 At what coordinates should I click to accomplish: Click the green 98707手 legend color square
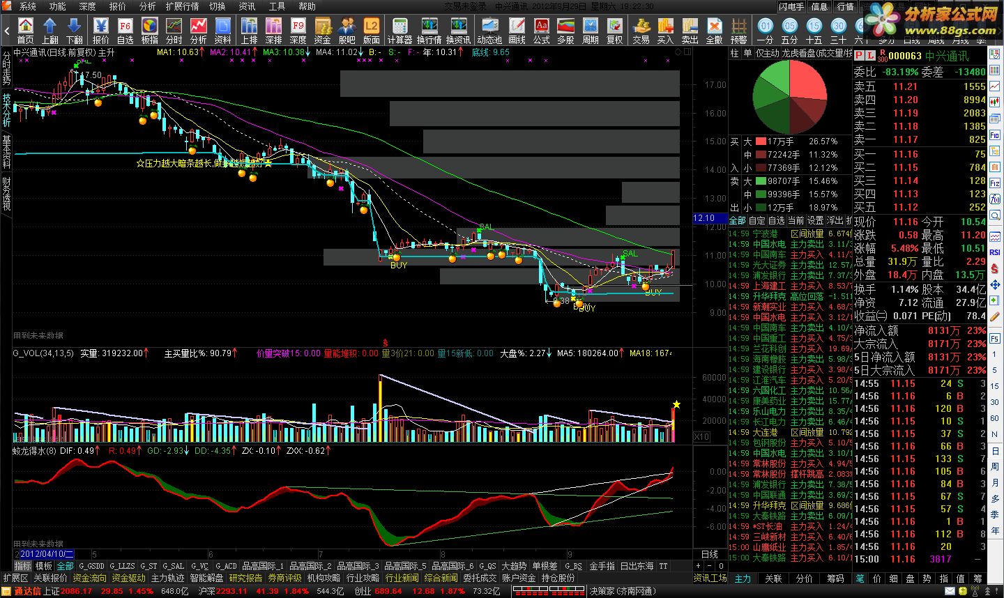(x=761, y=181)
